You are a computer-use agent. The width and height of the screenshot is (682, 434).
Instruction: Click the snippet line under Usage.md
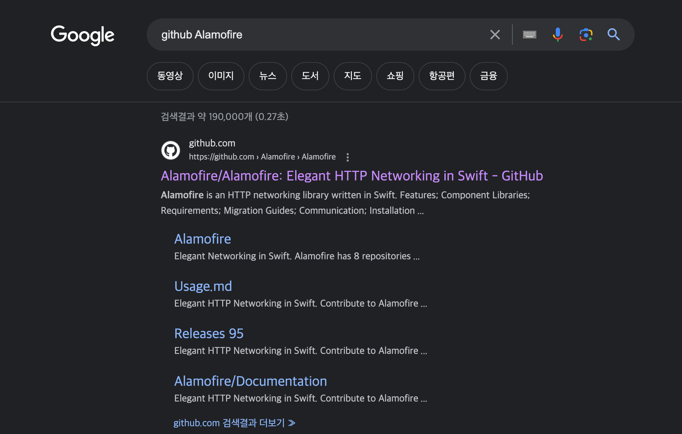point(301,303)
